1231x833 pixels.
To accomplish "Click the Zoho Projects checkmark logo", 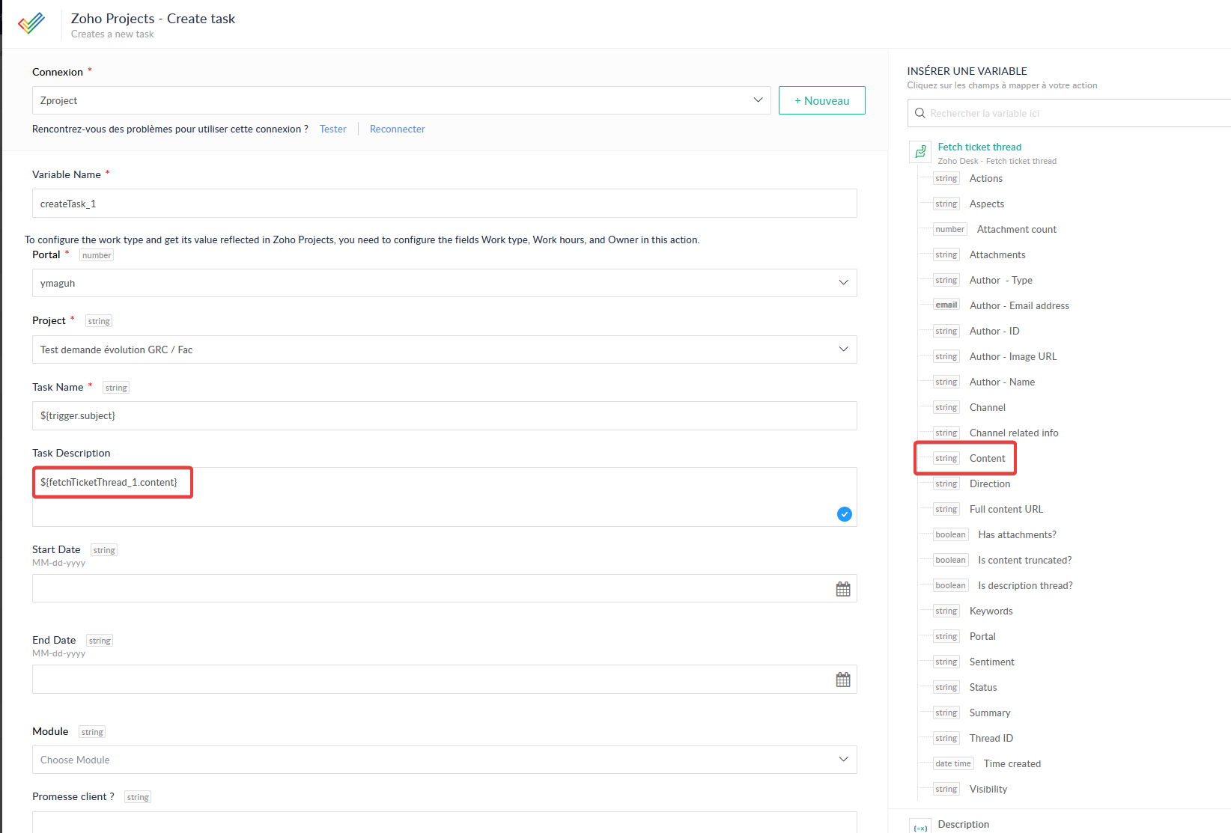I will pos(31,23).
